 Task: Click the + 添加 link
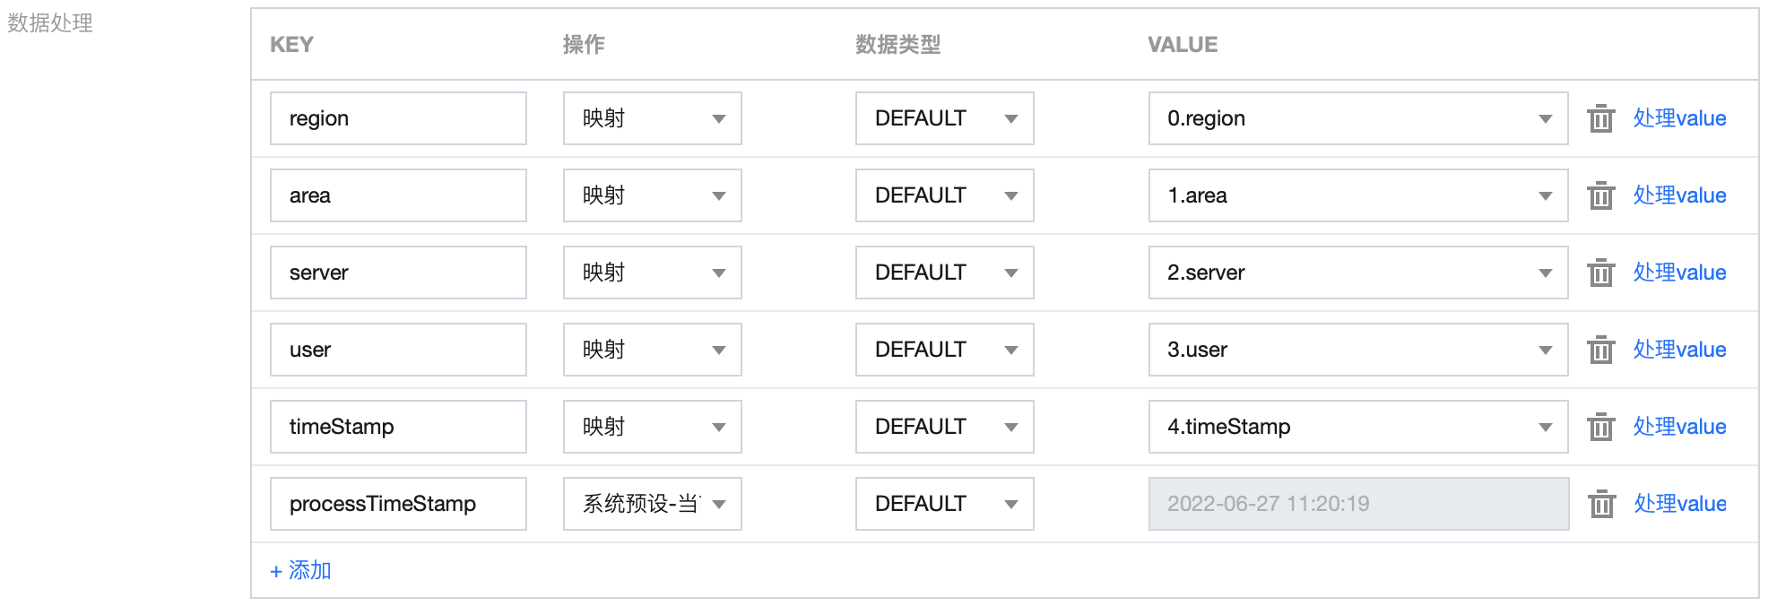(301, 570)
